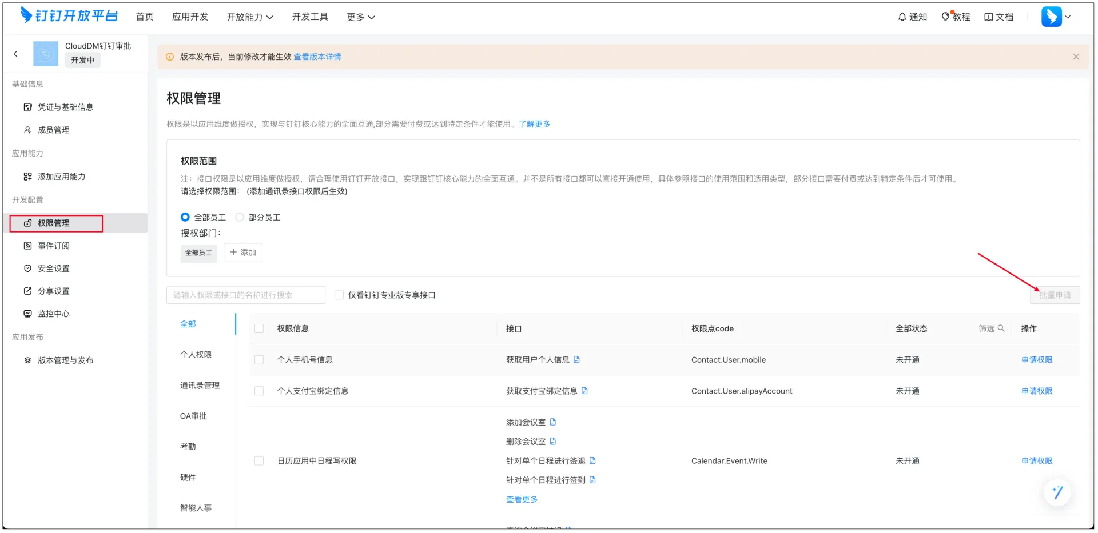
Task: Click 申请权限 for Calendar.Event.Write
Action: pos(1037,461)
